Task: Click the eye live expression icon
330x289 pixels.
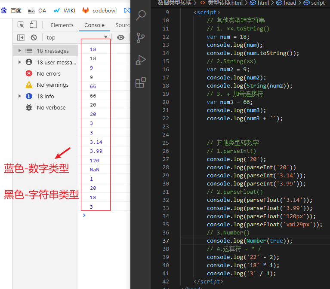Action: tap(120, 38)
